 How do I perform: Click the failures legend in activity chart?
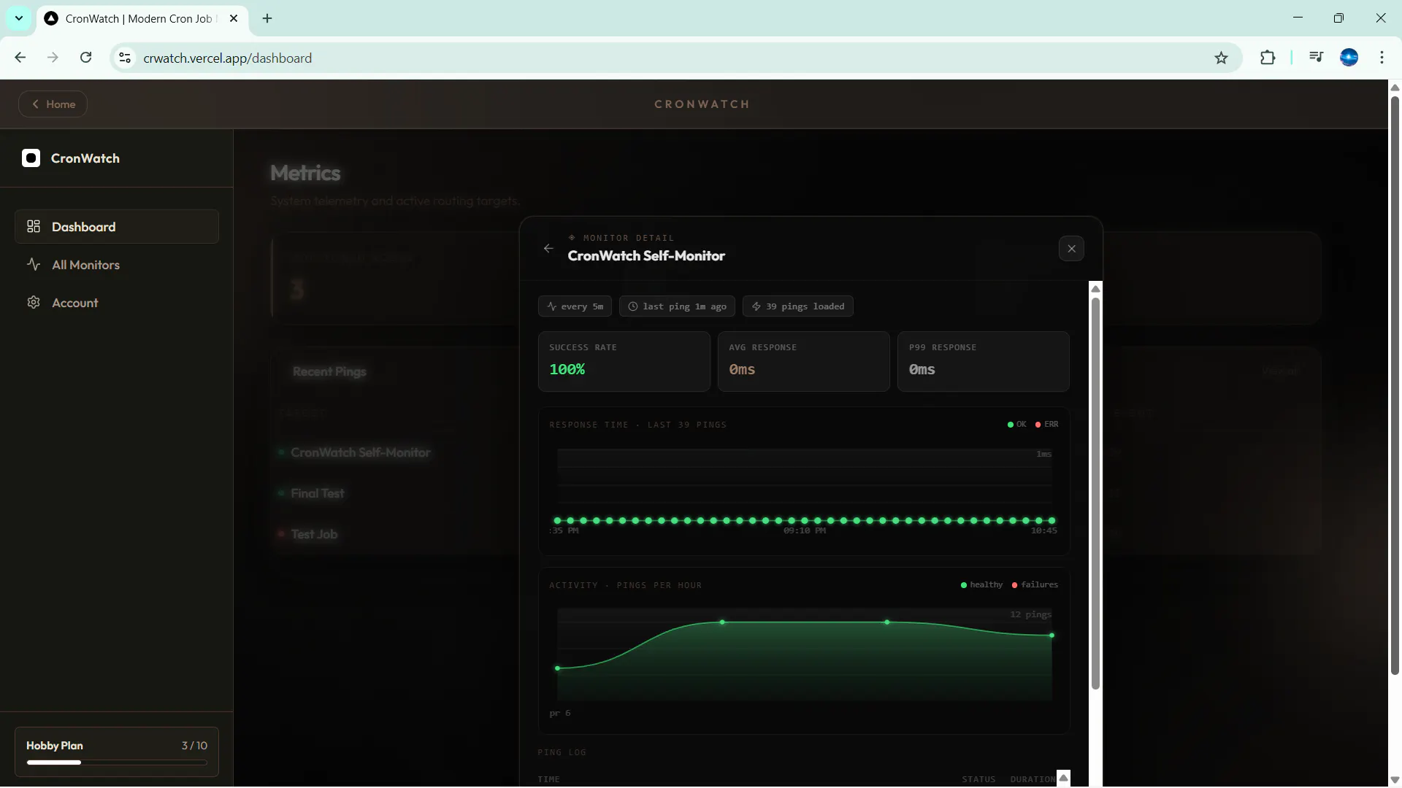1035,585
